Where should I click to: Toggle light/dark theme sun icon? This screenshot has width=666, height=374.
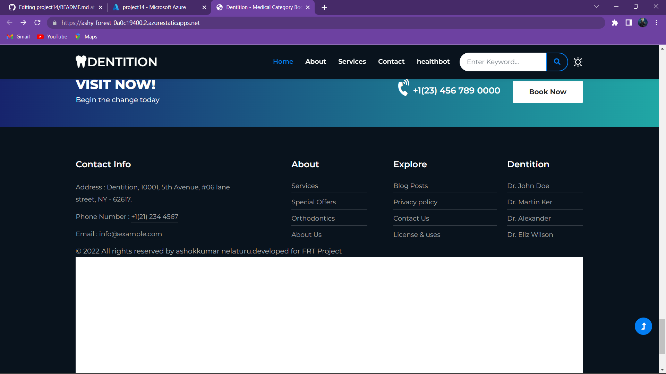578,62
